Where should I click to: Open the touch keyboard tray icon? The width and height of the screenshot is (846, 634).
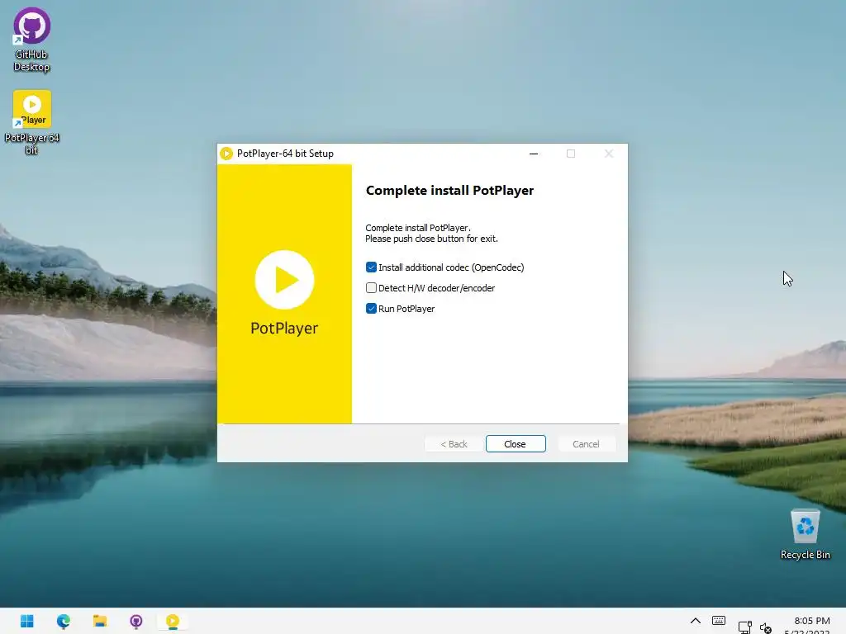[719, 621]
